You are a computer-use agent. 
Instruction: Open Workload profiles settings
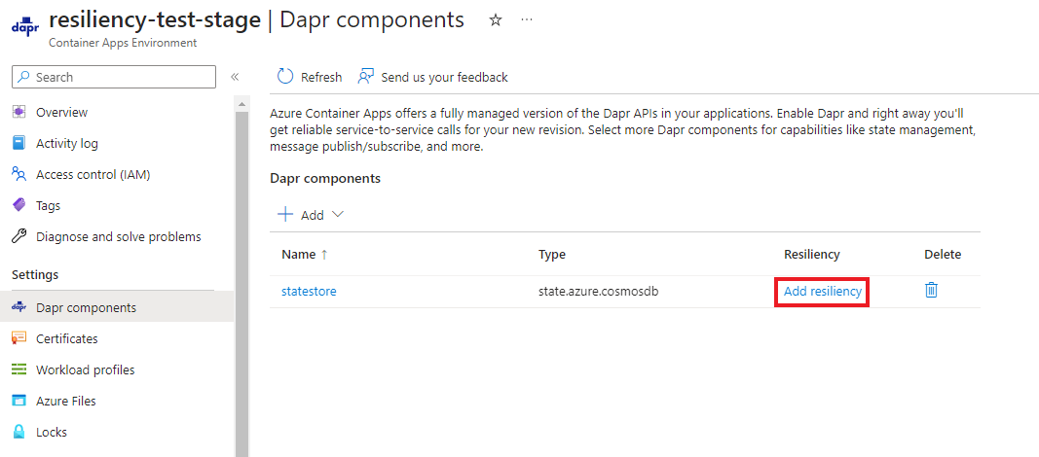click(85, 369)
